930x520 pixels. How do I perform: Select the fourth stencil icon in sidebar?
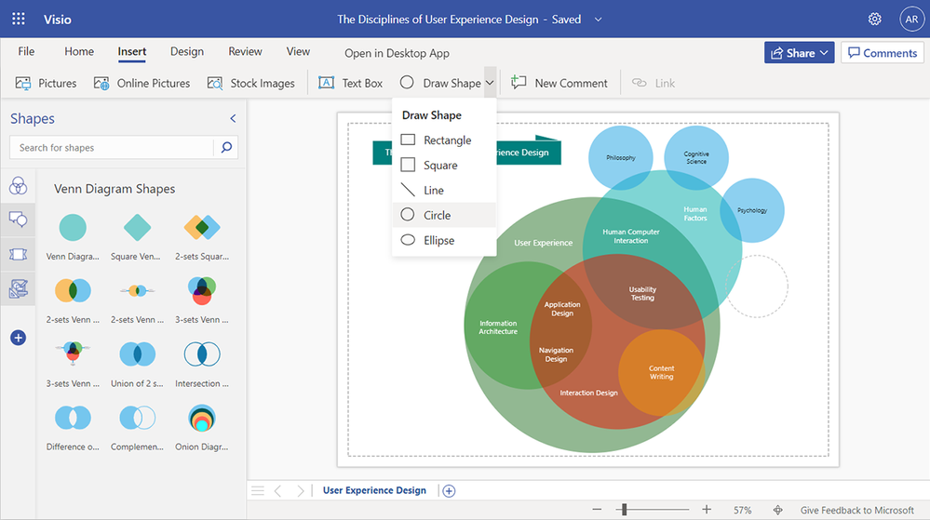(18, 288)
